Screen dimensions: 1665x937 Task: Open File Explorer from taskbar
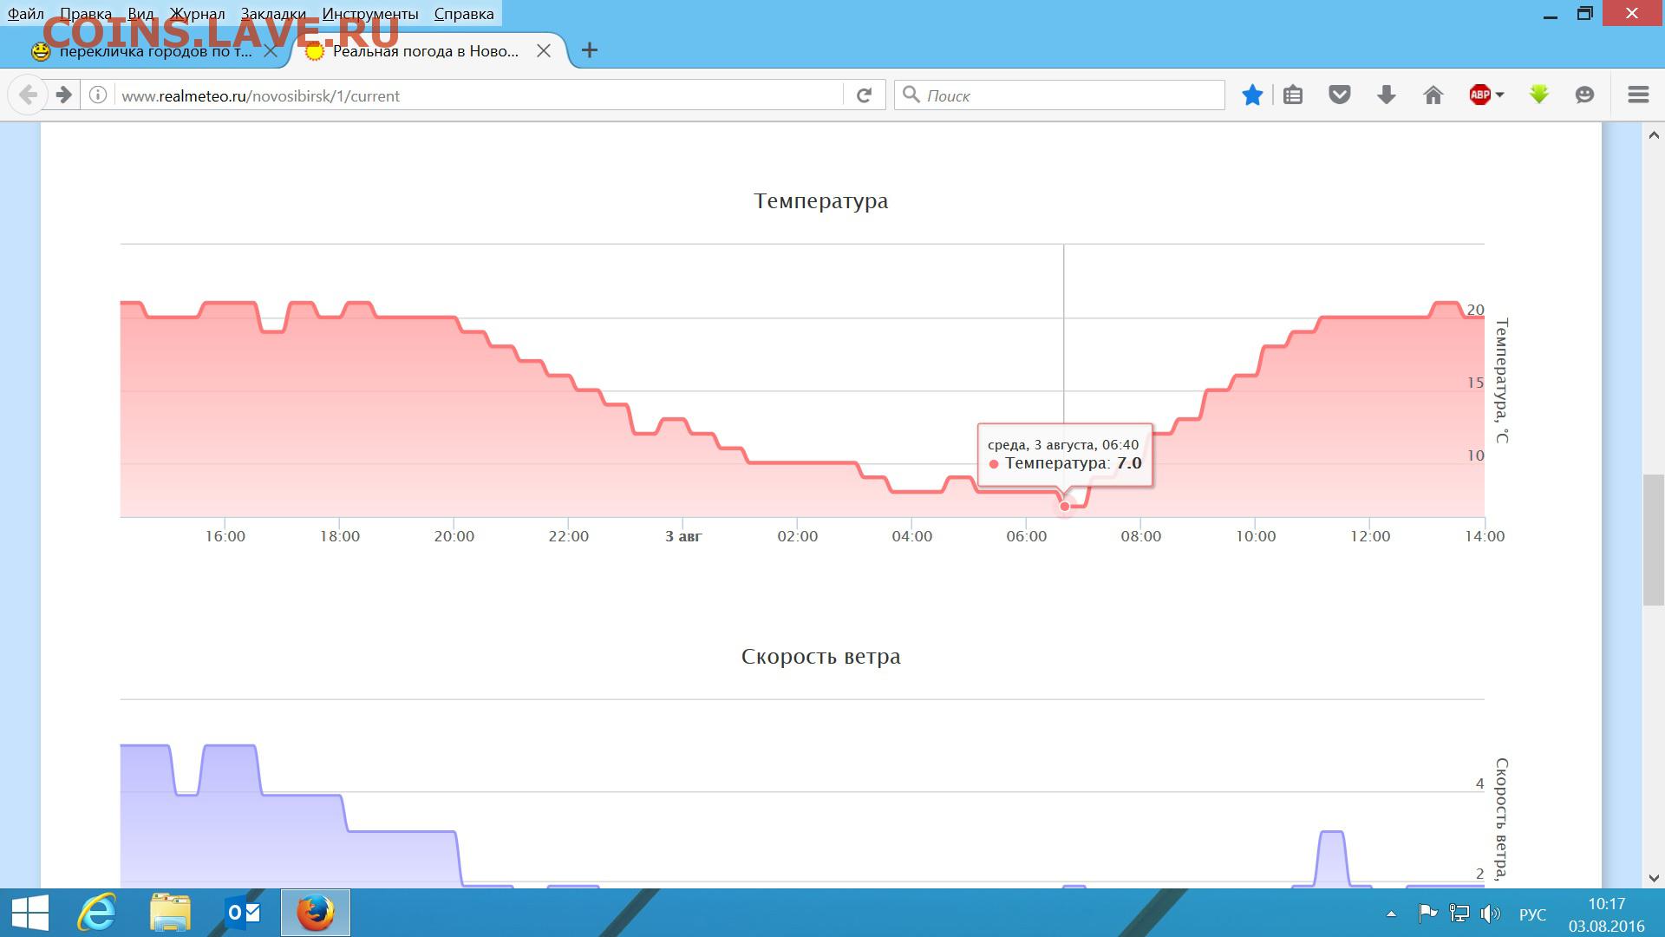click(x=170, y=913)
